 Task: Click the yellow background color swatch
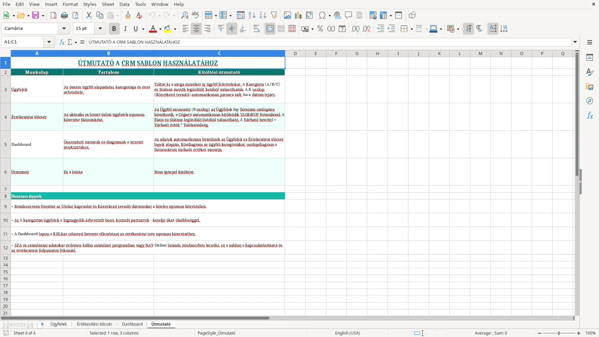tap(168, 29)
